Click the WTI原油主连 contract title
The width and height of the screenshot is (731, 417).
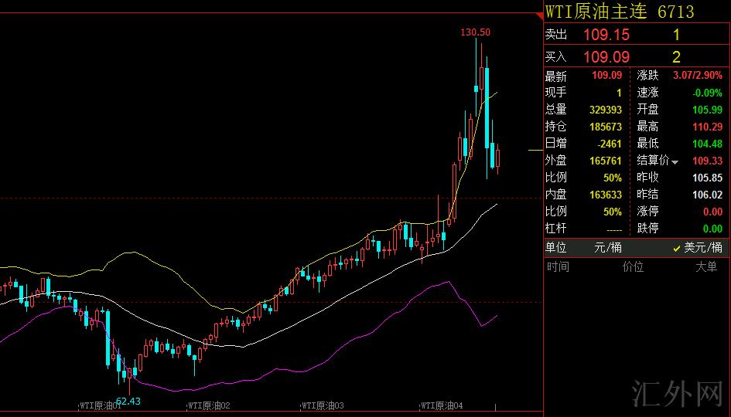(596, 11)
